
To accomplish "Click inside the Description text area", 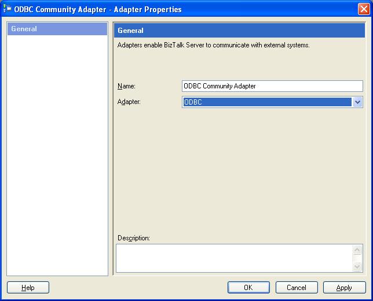I will pyautogui.click(x=235, y=258).
